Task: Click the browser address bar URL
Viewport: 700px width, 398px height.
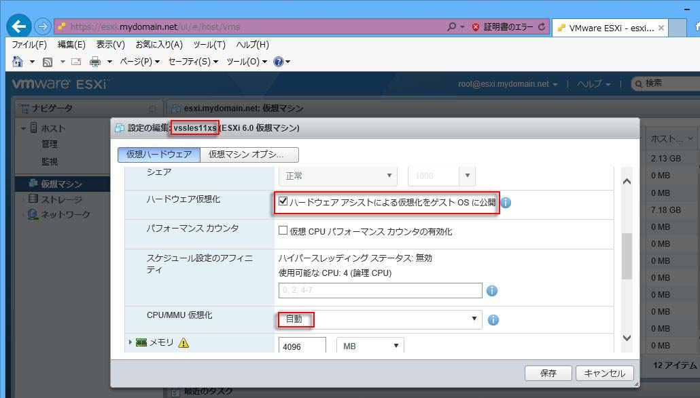Action: coord(155,26)
